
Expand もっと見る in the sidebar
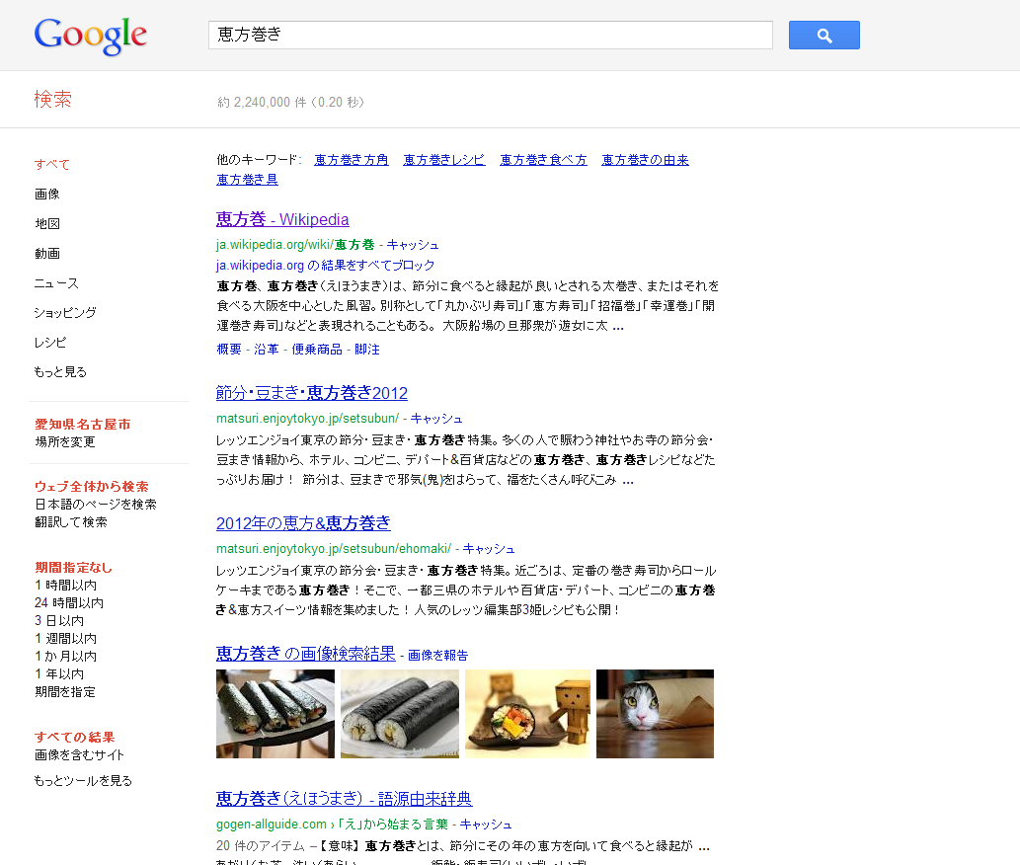(60, 372)
